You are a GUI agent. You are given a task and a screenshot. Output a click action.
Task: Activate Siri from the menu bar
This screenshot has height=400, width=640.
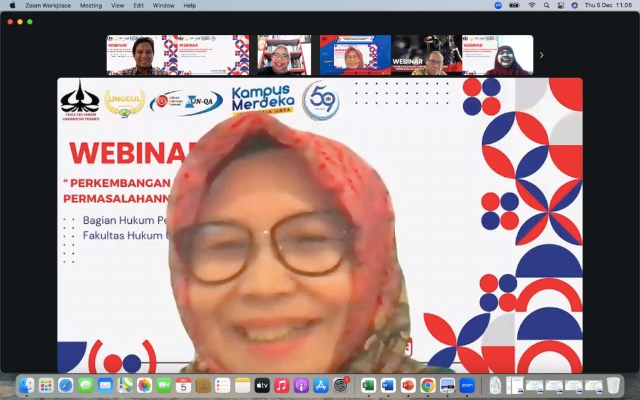point(575,5)
